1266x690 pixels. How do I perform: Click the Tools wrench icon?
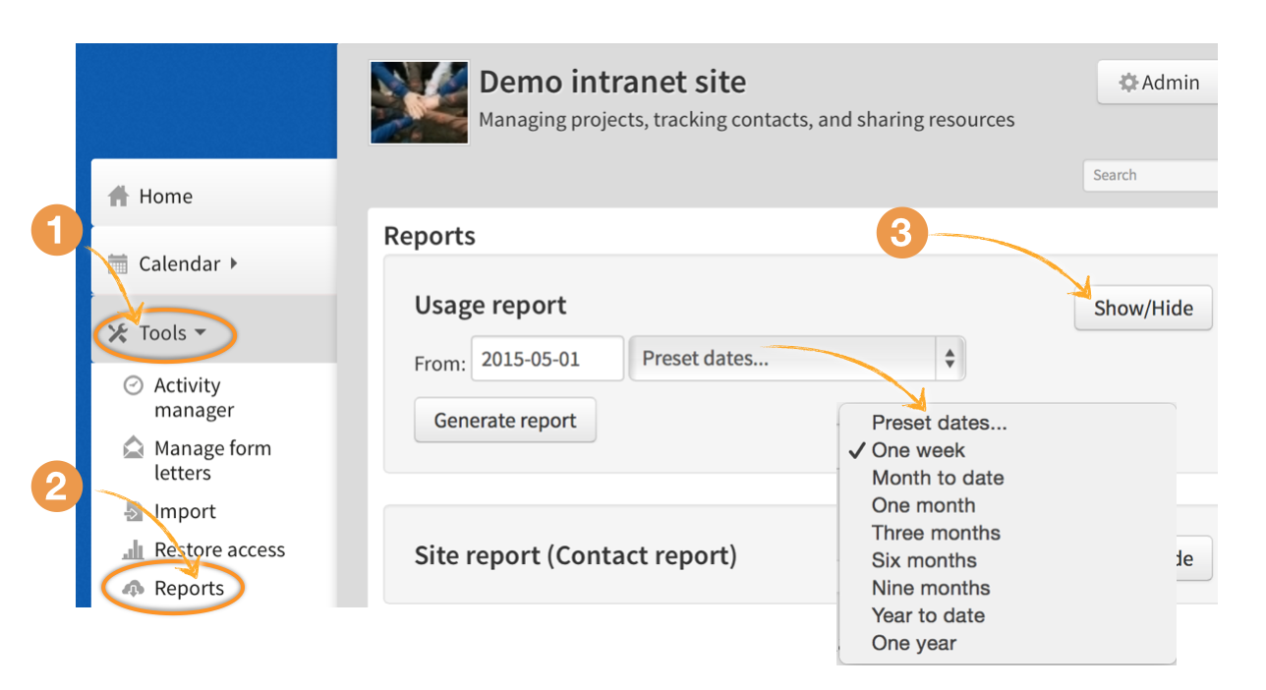118,333
